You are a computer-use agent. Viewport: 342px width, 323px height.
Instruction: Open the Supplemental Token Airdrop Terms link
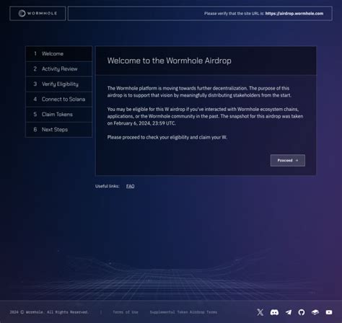coord(183,312)
